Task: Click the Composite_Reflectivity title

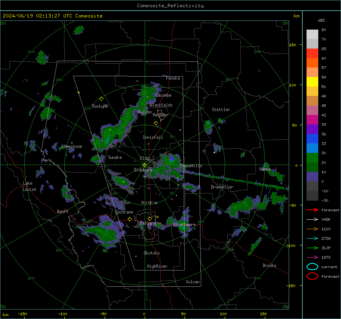Action: pos(170,6)
